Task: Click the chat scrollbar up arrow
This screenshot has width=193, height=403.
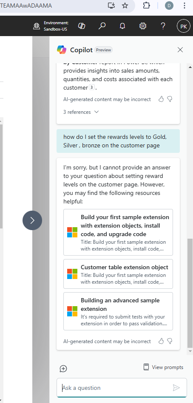Action: 190,67
